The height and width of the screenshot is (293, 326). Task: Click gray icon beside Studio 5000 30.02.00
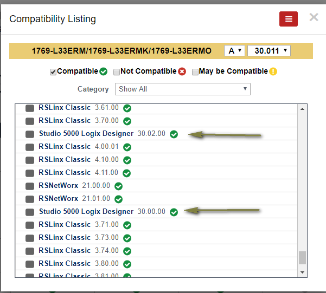pos(30,134)
